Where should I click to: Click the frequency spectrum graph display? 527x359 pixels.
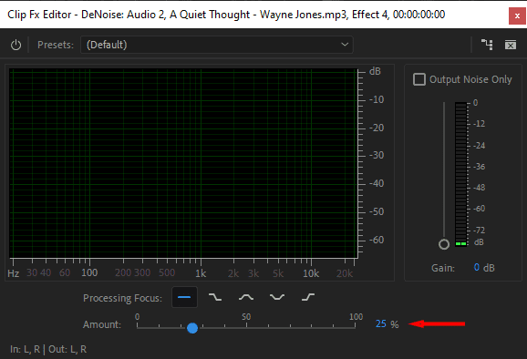coord(183,163)
